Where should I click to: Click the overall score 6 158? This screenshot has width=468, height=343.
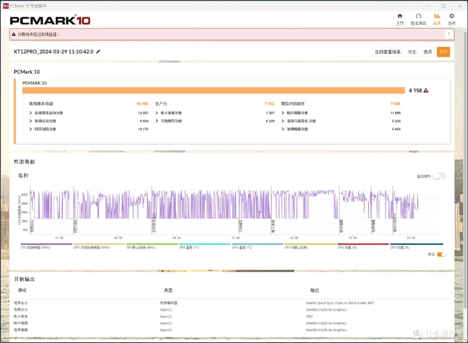pos(416,90)
